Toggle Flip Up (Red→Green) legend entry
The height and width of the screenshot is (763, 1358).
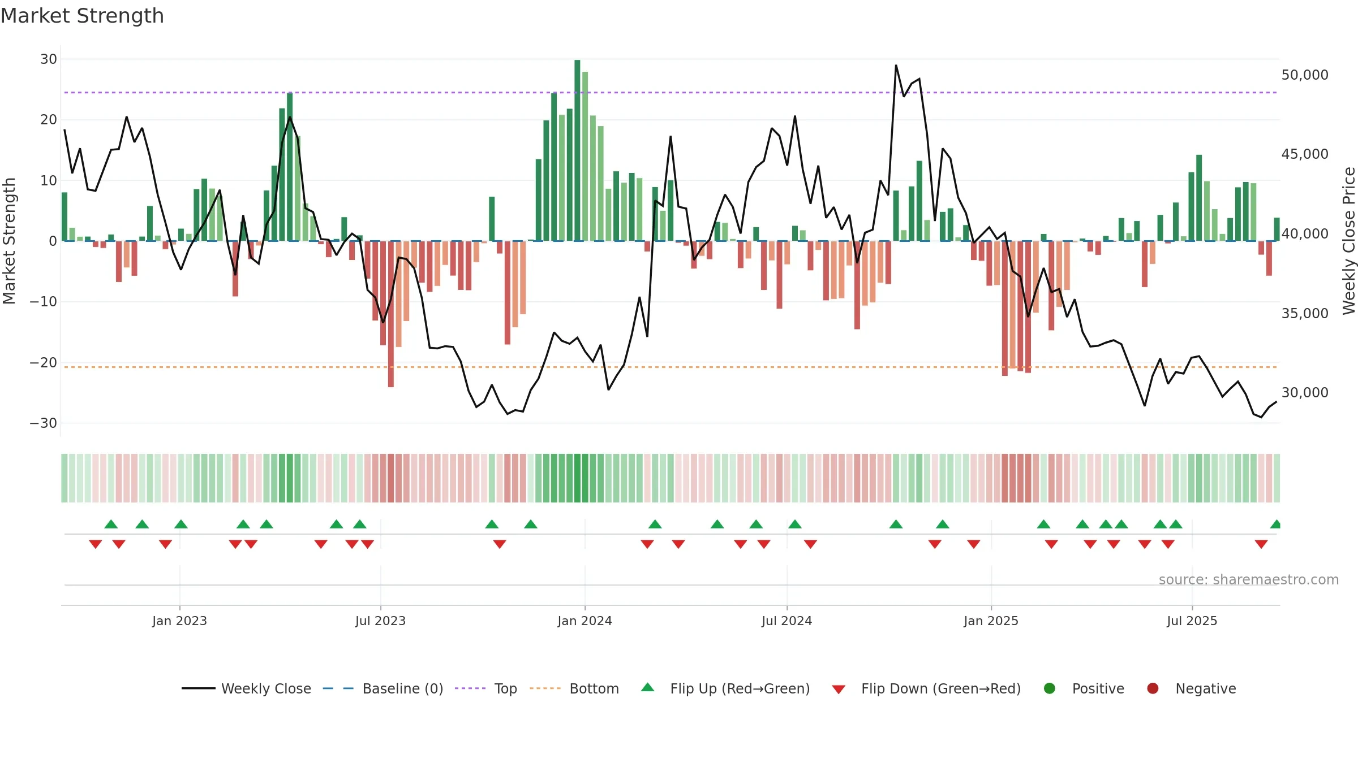[725, 688]
